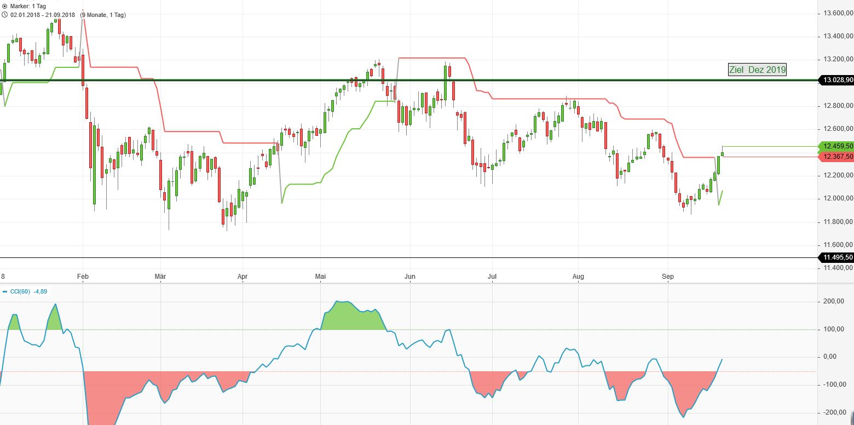
Task: Click the clock icon beside the date range
Action: (x=5, y=15)
